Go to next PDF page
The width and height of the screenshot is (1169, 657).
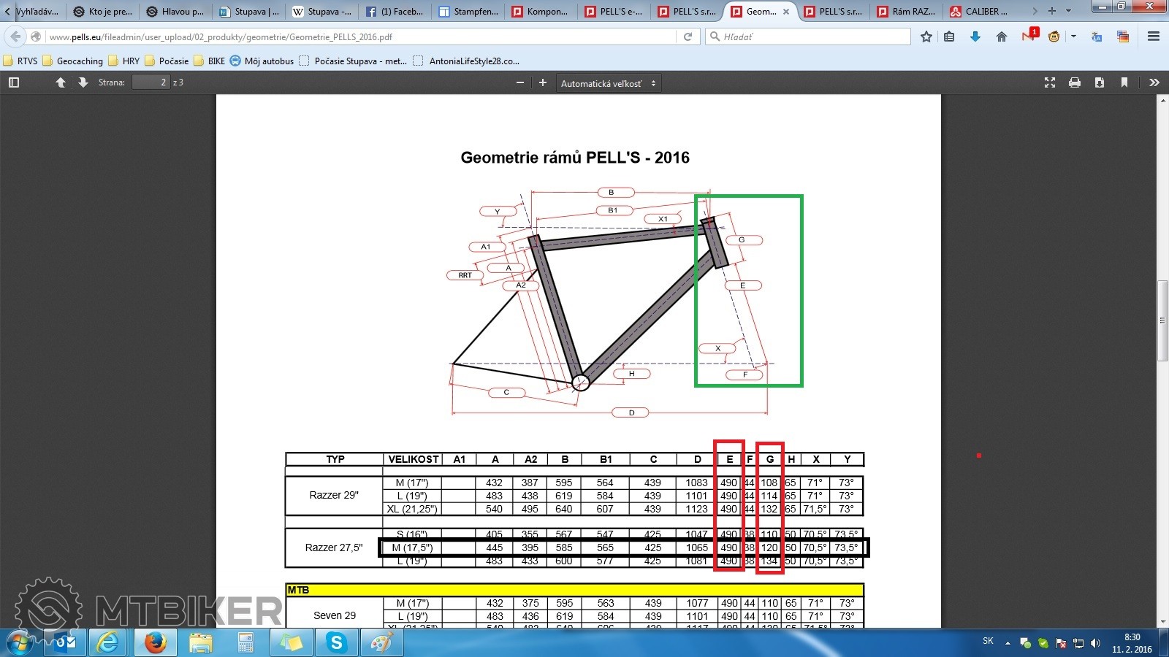click(83, 82)
